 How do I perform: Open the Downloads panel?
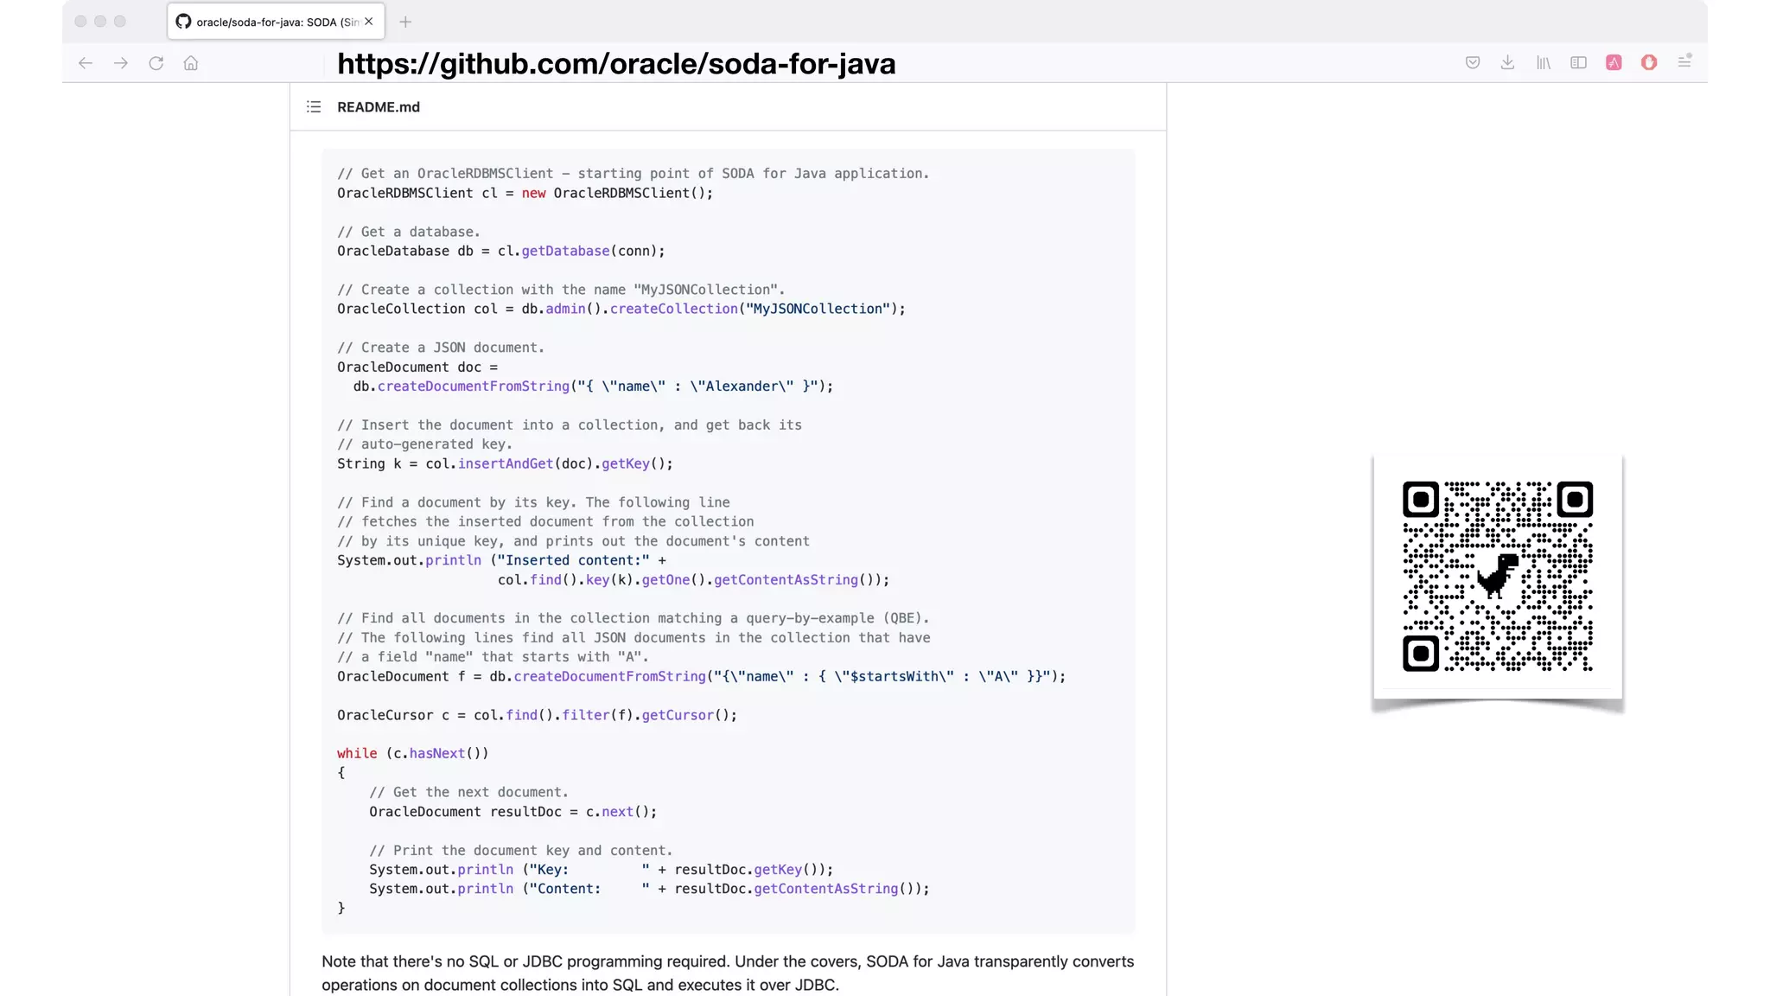click(x=1507, y=62)
